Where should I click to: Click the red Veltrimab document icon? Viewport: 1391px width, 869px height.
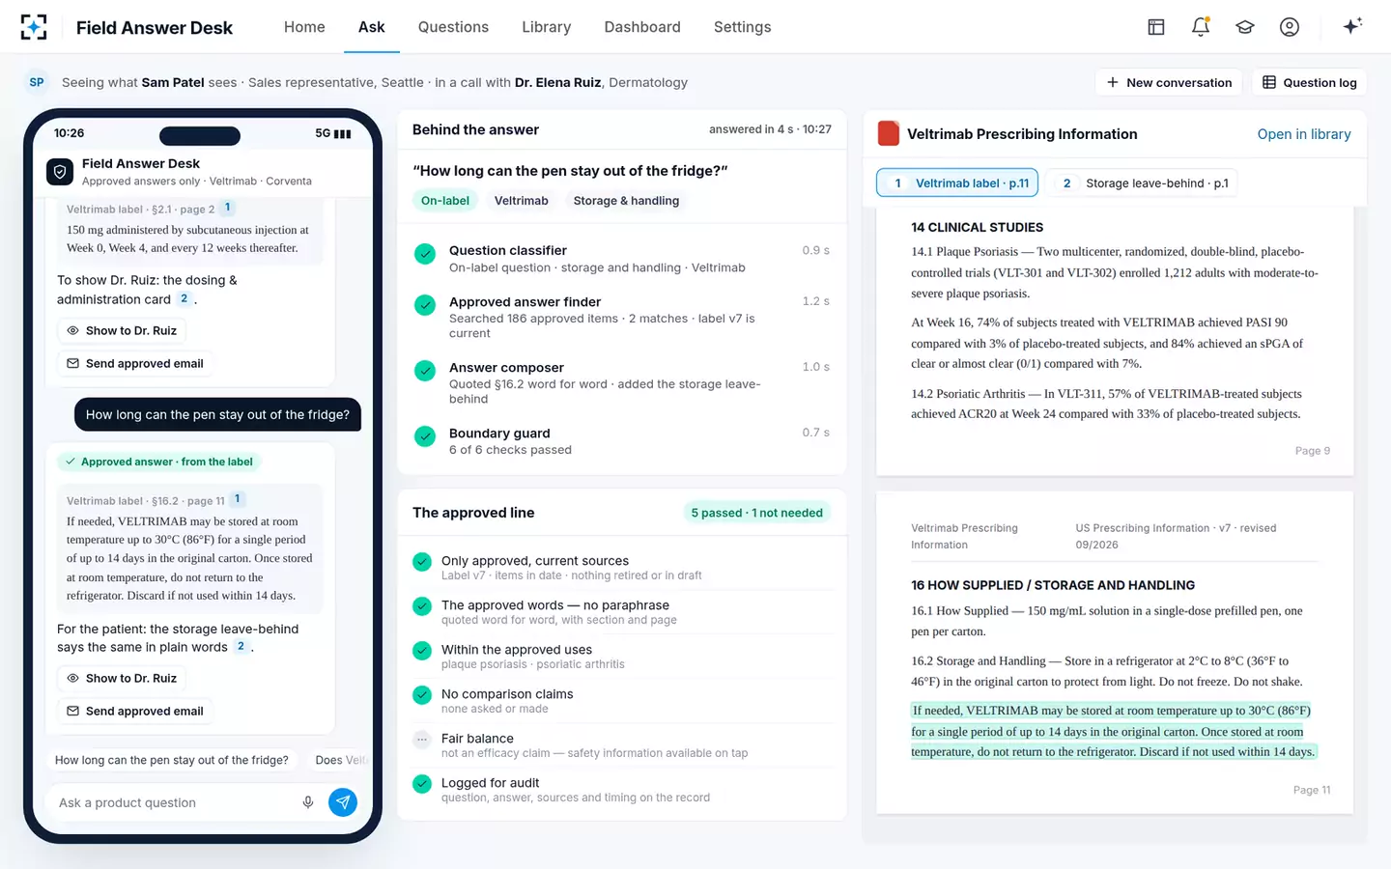click(888, 133)
